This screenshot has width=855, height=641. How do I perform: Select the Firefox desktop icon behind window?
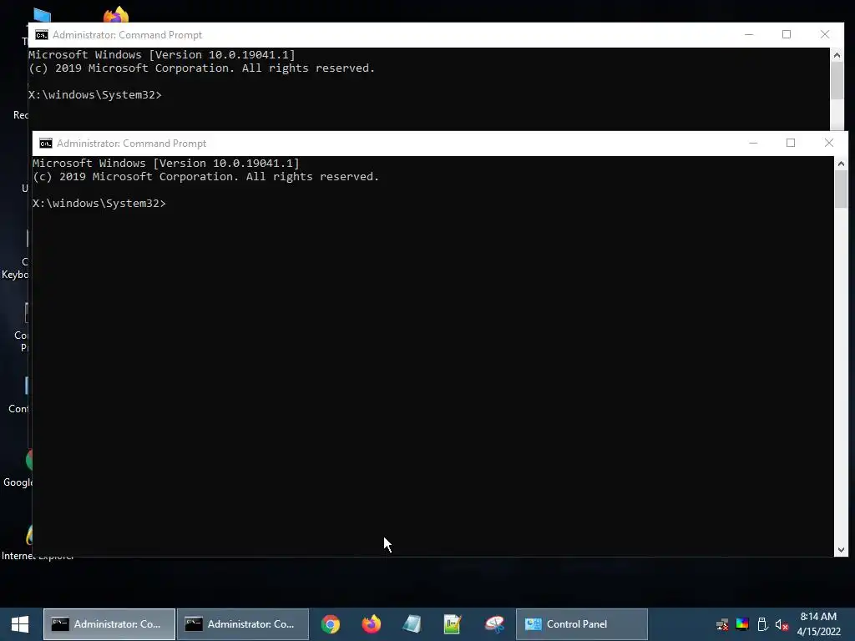[x=115, y=15]
